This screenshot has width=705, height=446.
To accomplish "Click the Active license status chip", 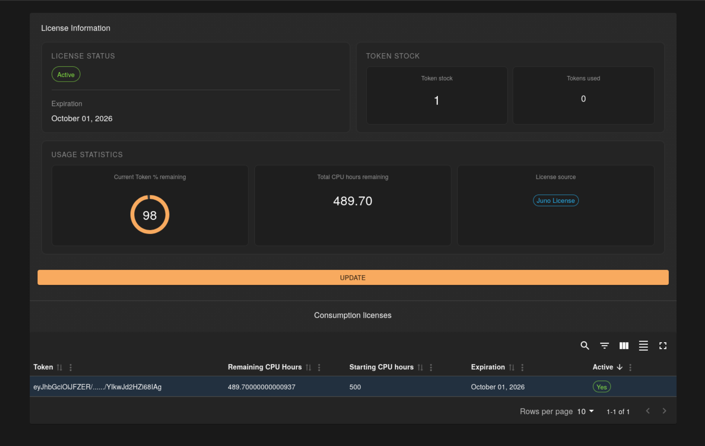I will (x=66, y=74).
